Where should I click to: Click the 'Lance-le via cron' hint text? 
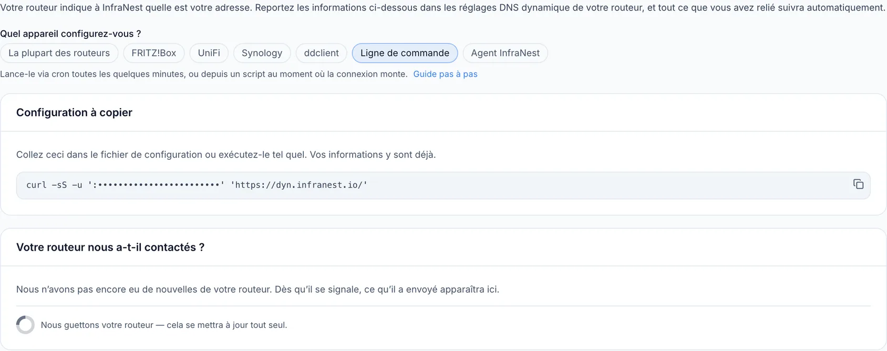pyautogui.click(x=204, y=74)
